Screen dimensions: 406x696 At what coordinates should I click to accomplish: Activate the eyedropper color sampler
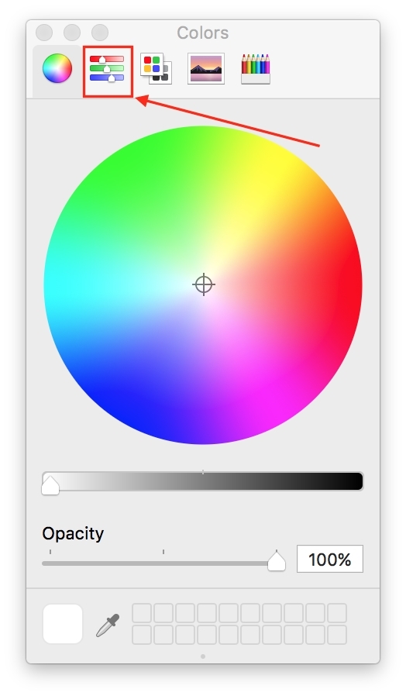tap(108, 625)
